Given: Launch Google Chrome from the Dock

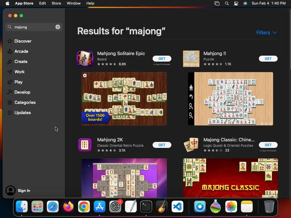Looking at the screenshot, I should (84, 207).
